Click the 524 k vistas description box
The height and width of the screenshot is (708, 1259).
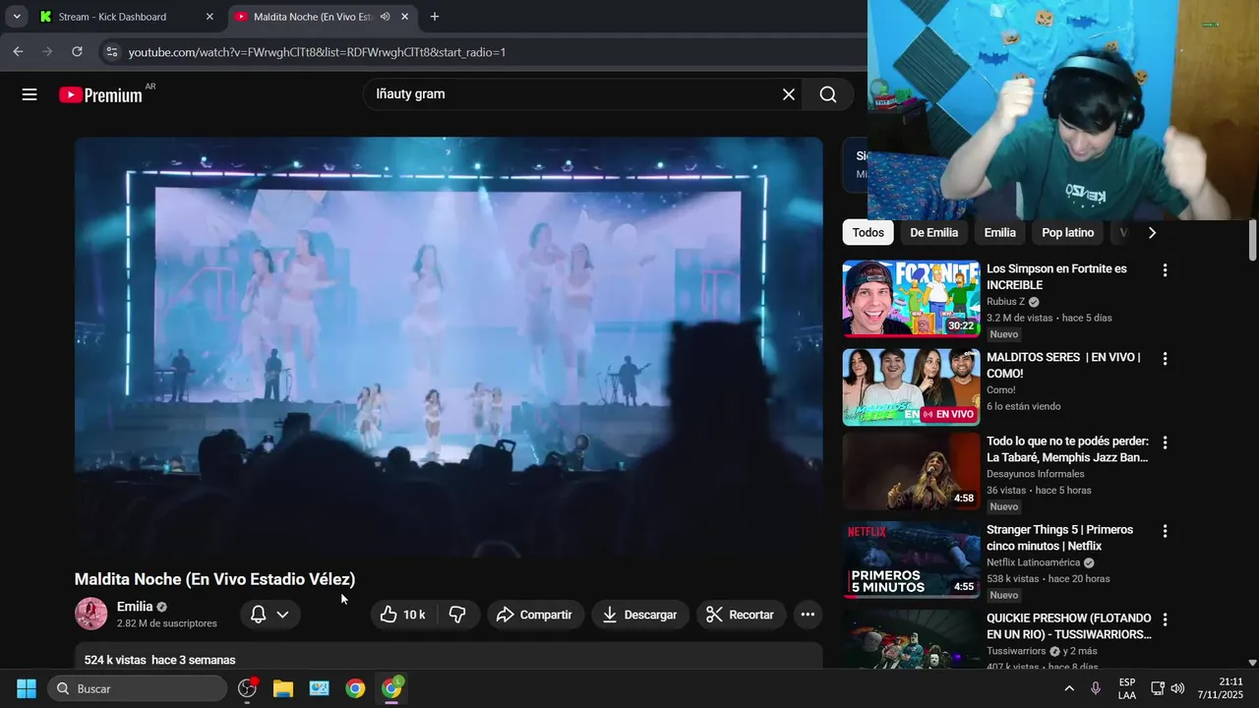pyautogui.click(x=449, y=658)
